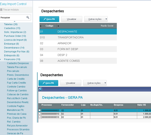Click the Razão Social column sort arrow

58,26
